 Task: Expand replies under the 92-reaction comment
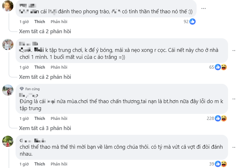pos(45,31)
